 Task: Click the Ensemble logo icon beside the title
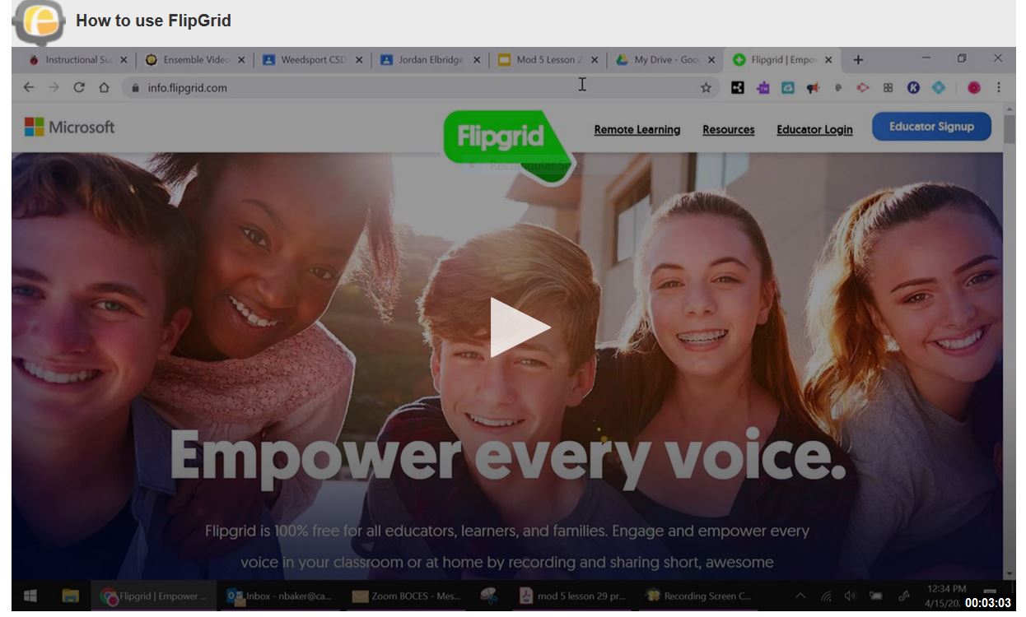(x=38, y=21)
